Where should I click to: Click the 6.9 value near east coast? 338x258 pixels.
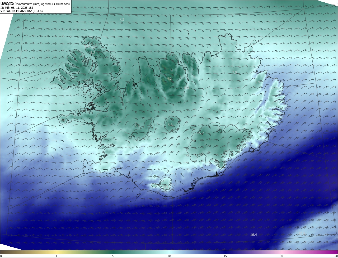pyautogui.click(x=257, y=82)
